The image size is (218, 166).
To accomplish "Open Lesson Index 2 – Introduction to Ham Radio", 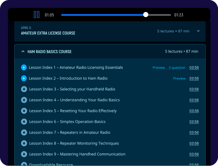I will [x=68, y=78].
